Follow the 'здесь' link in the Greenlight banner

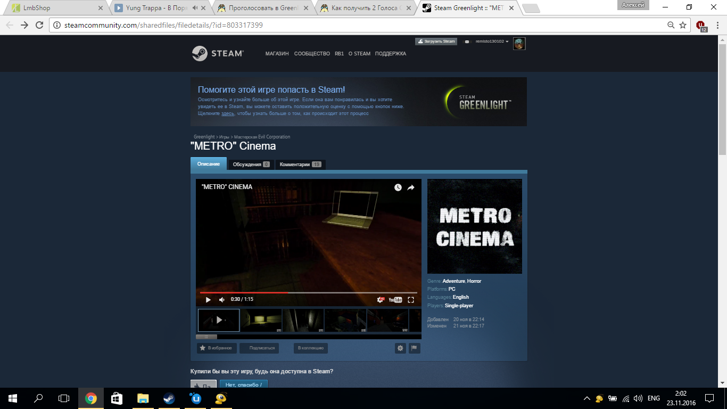click(228, 113)
